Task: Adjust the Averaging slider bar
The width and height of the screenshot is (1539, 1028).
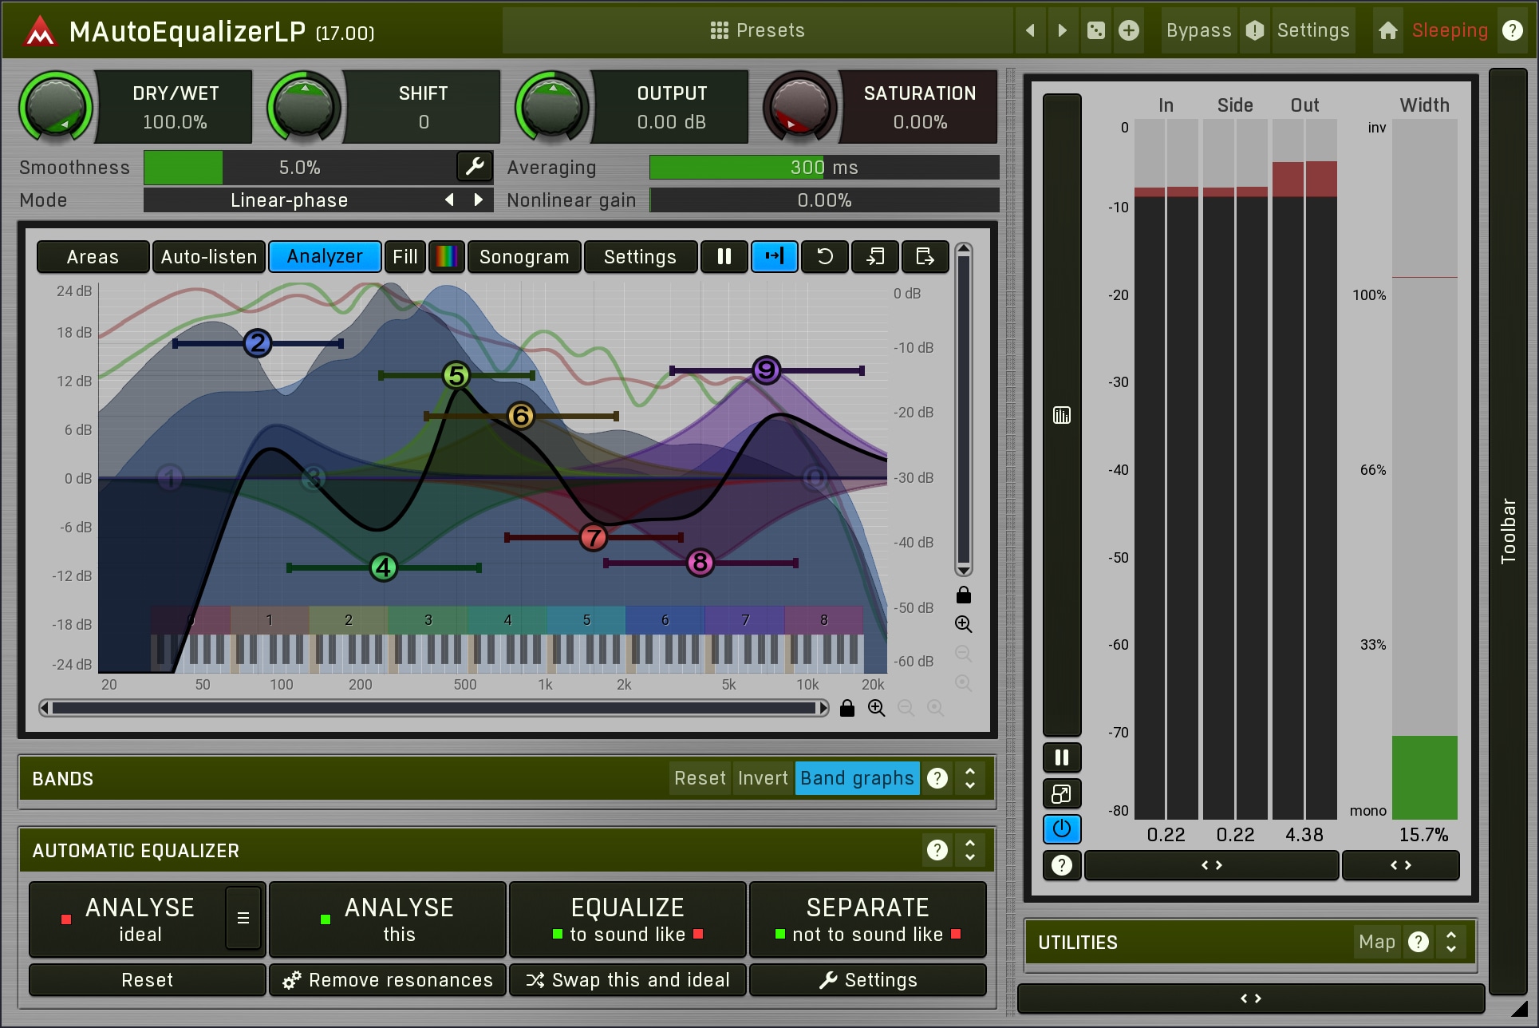Action: pyautogui.click(x=823, y=167)
